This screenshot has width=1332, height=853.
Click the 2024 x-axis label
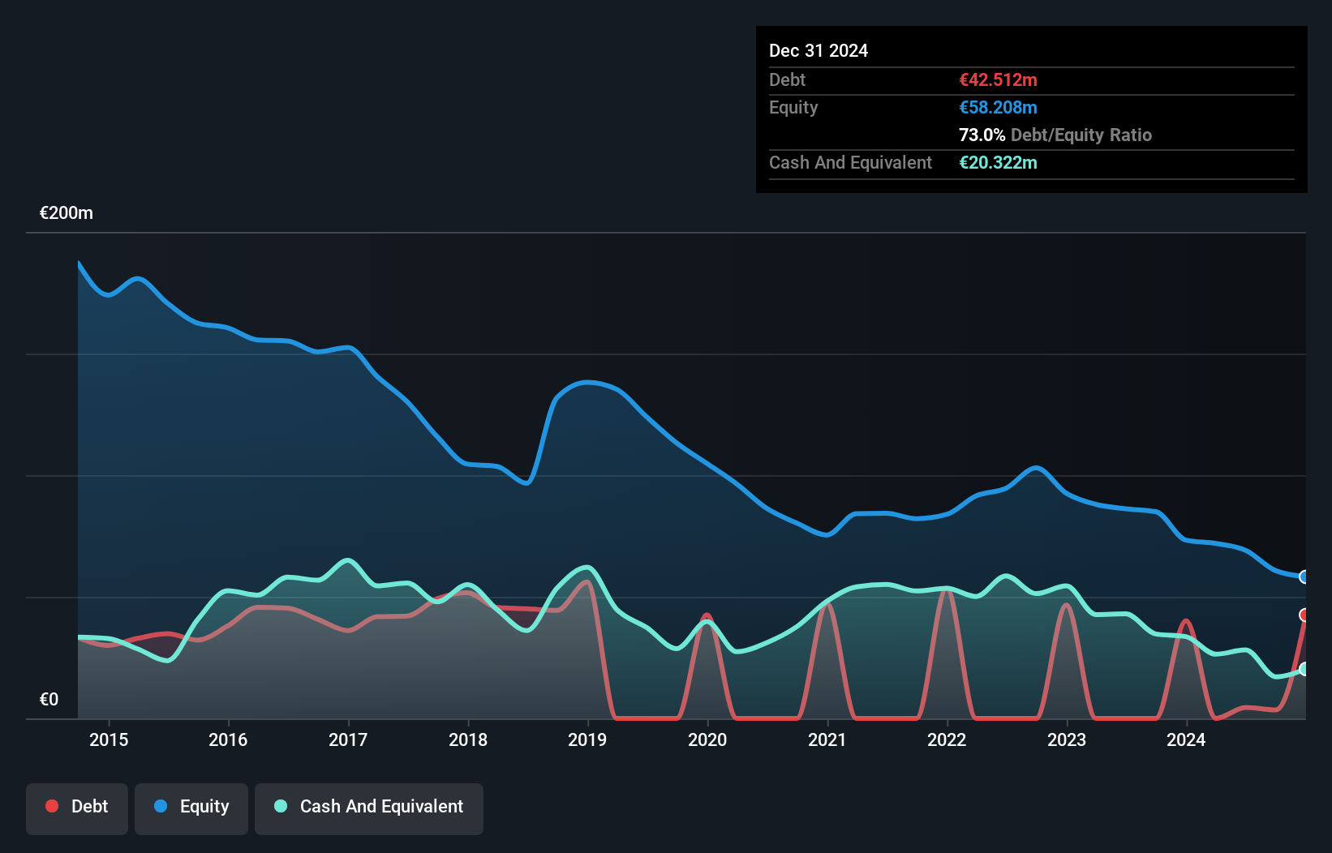(x=1186, y=739)
